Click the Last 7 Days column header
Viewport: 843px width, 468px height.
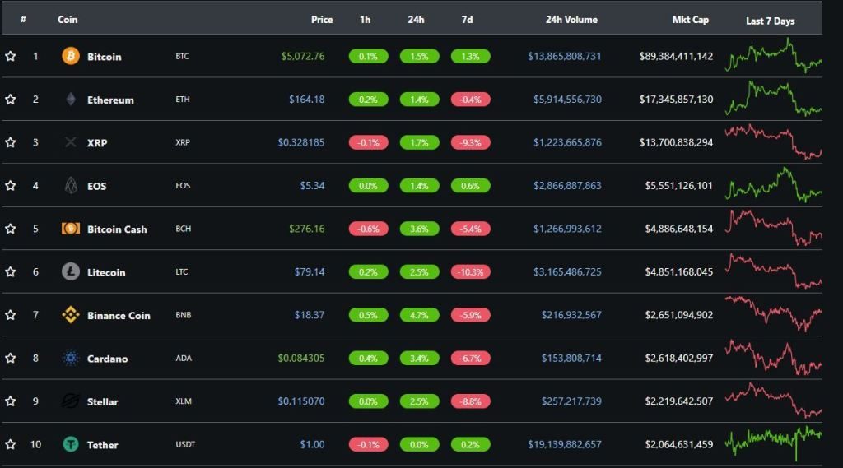click(770, 21)
